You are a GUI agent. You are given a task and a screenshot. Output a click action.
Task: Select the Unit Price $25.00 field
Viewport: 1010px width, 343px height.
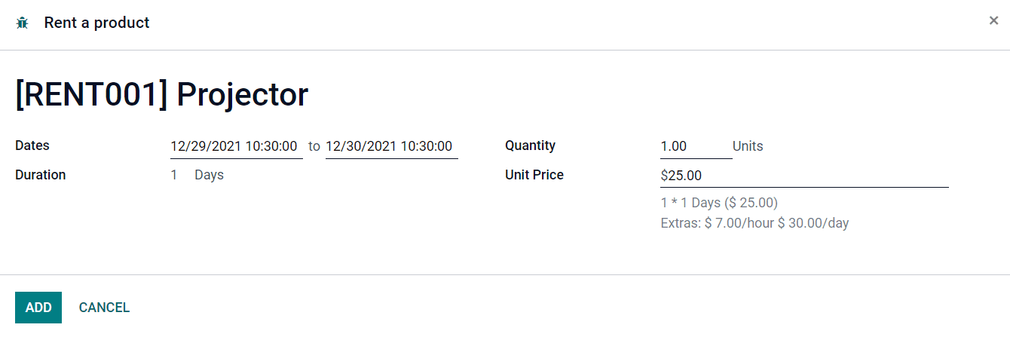click(804, 176)
